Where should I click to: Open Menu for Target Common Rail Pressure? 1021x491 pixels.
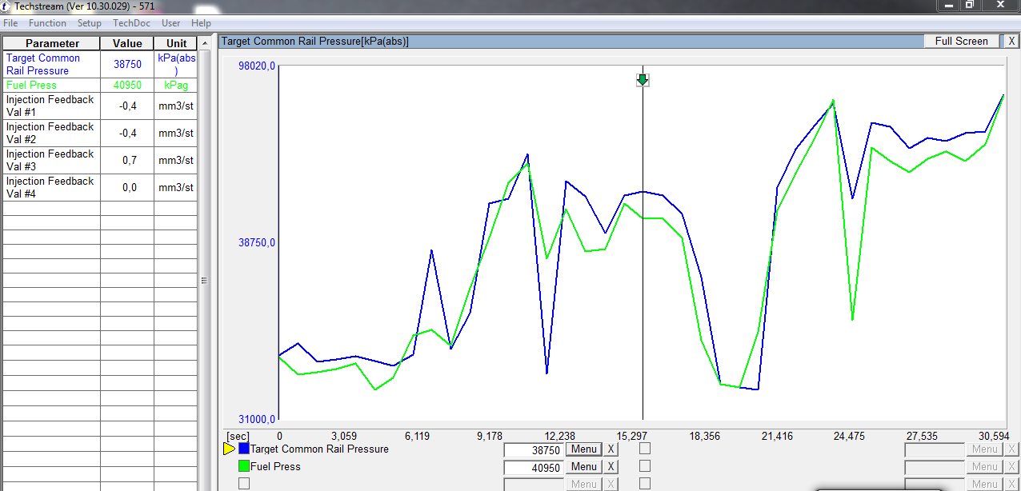click(x=583, y=449)
